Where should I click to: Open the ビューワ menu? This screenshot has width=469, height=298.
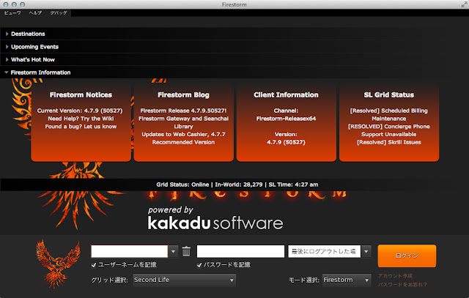point(12,13)
